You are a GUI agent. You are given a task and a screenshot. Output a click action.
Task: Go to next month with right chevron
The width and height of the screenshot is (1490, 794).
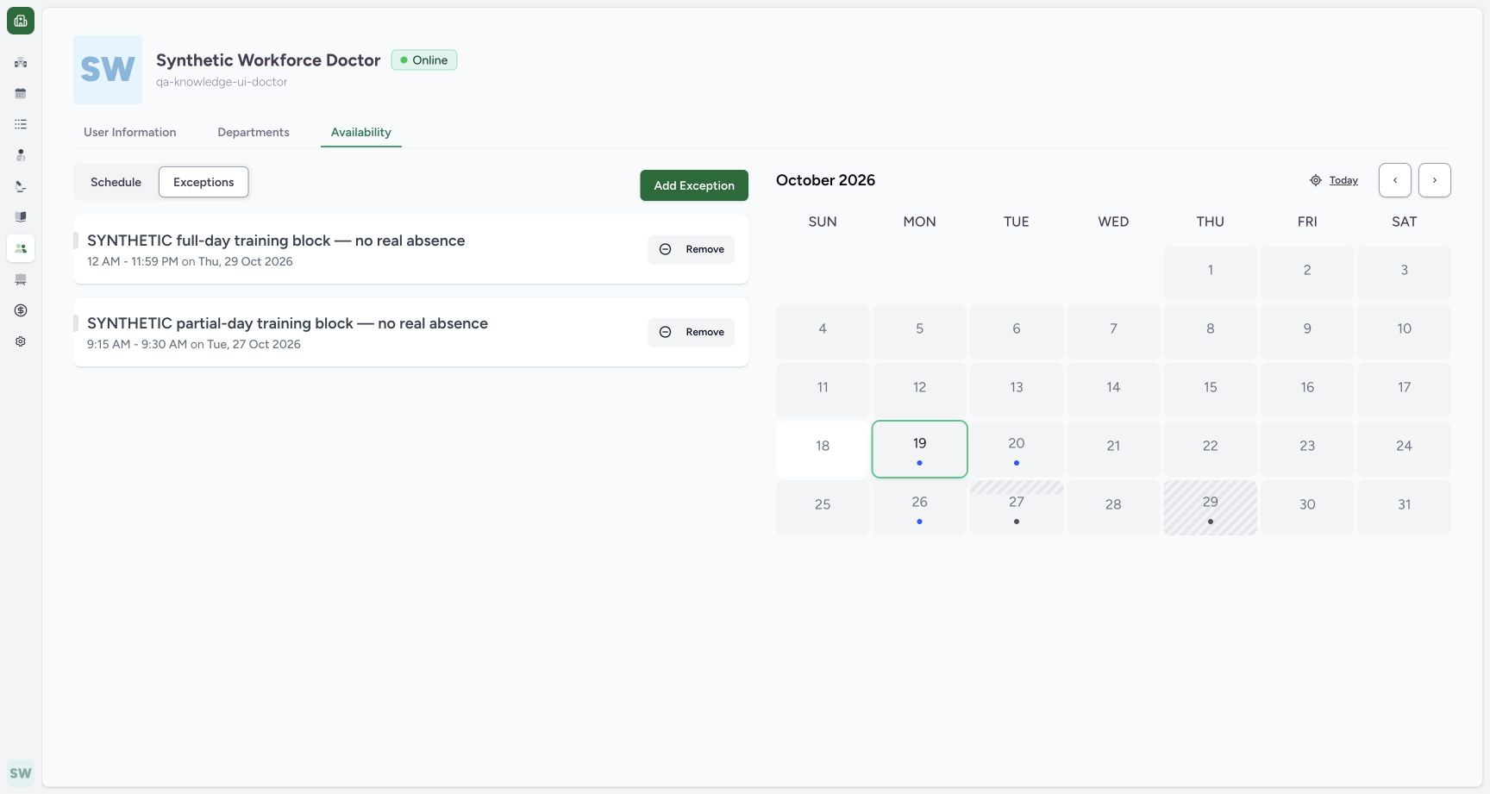click(x=1435, y=180)
